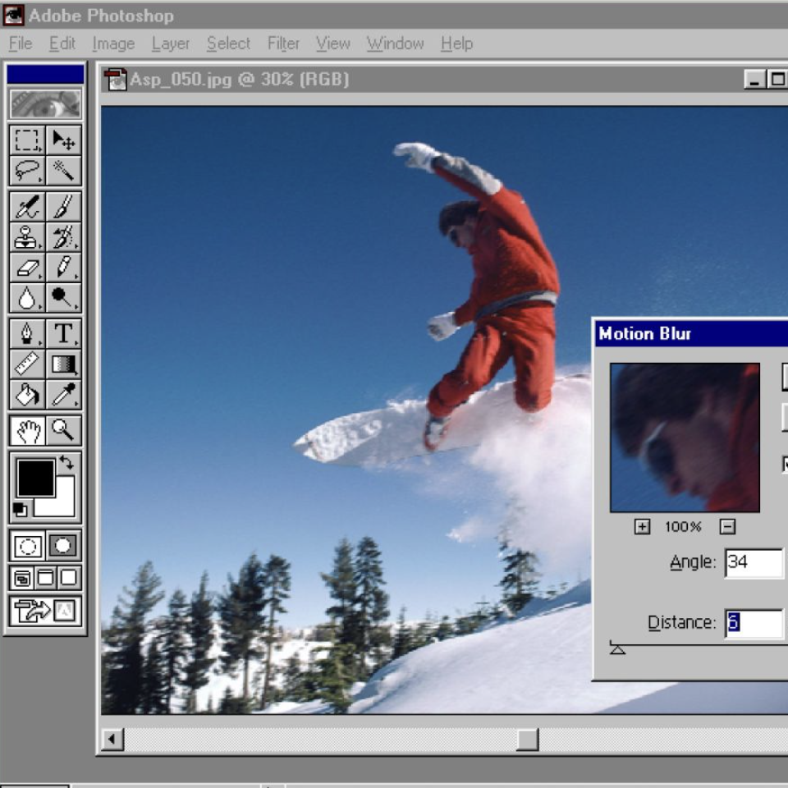Swap foreground and background colors
The height and width of the screenshot is (788, 788).
(x=66, y=463)
